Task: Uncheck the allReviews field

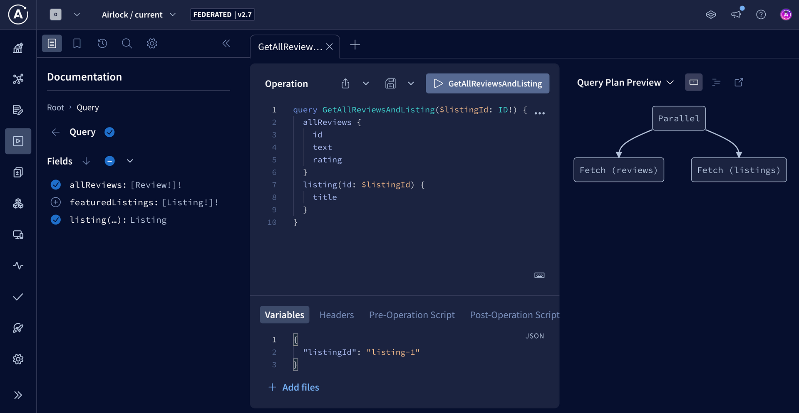Action: coord(56,185)
